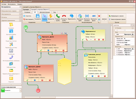This screenshot has height=99, width=136.
Task: Expand the Пользователи и права section
Action: [x=11, y=11]
